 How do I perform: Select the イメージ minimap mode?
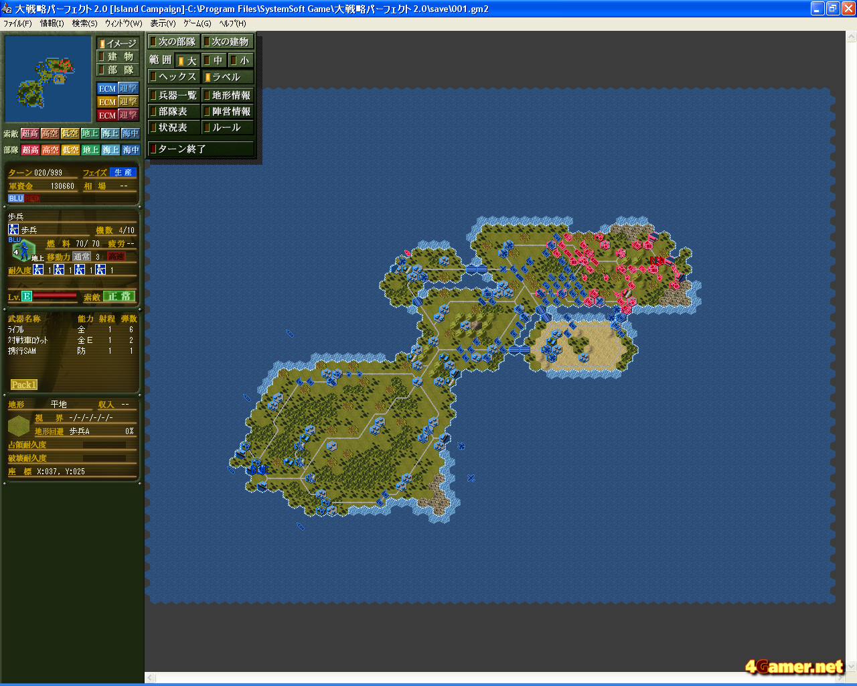click(118, 44)
